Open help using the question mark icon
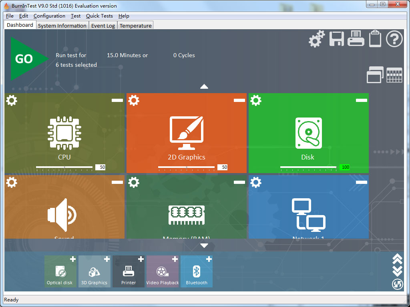This screenshot has height=307, width=410. point(394,39)
